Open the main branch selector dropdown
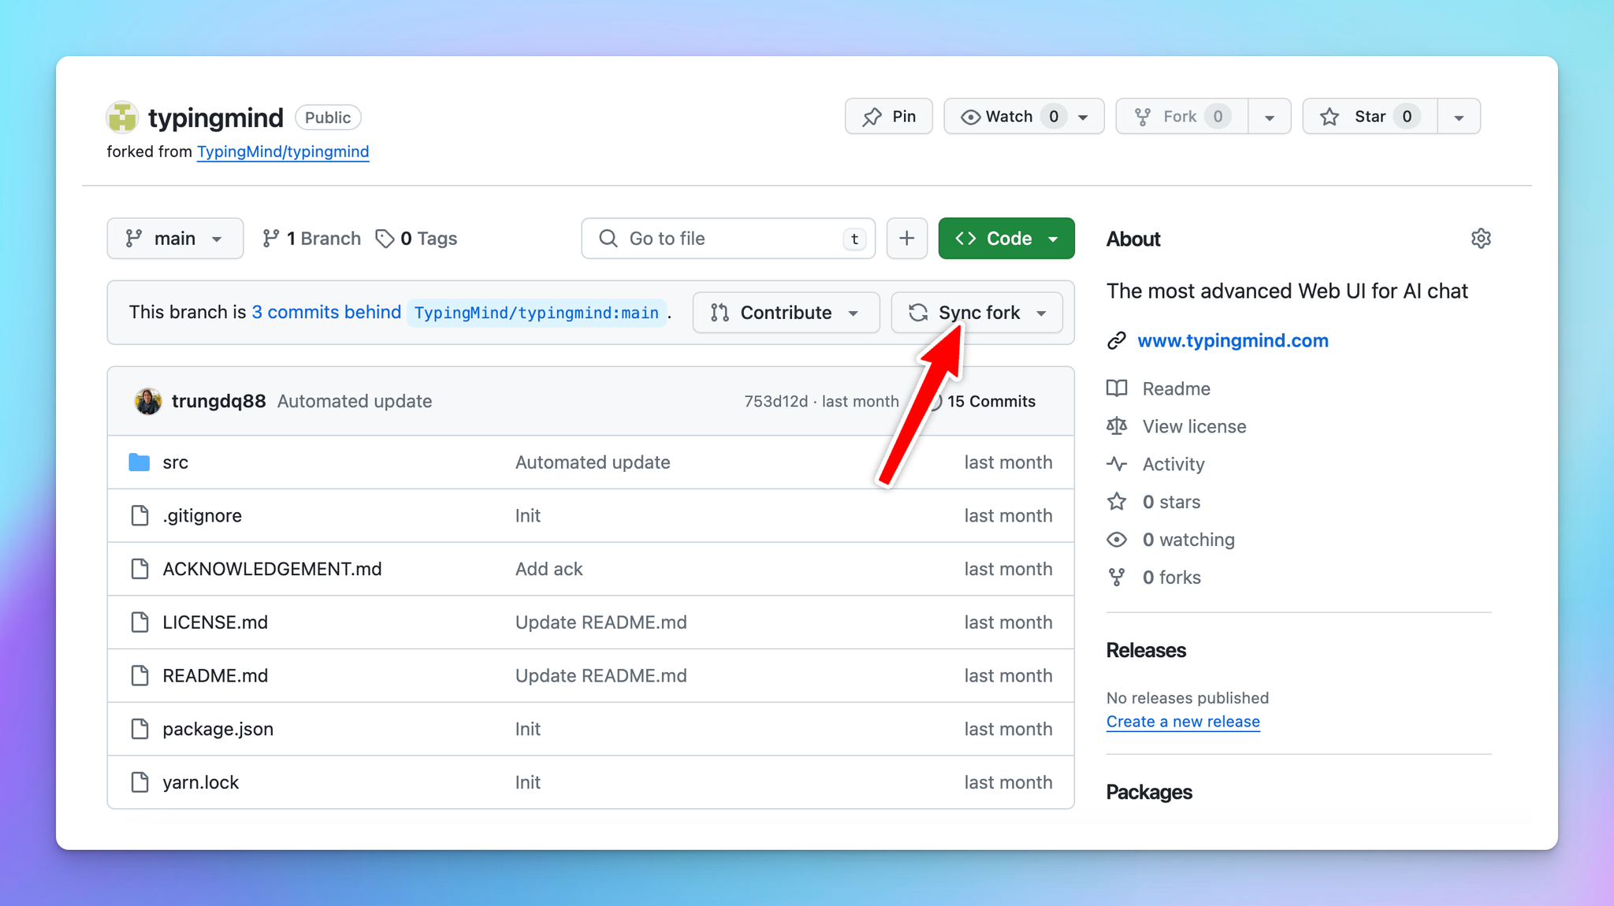1614x906 pixels. click(x=175, y=239)
